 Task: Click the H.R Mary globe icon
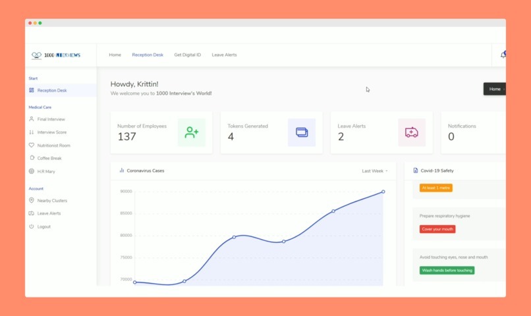click(32, 171)
